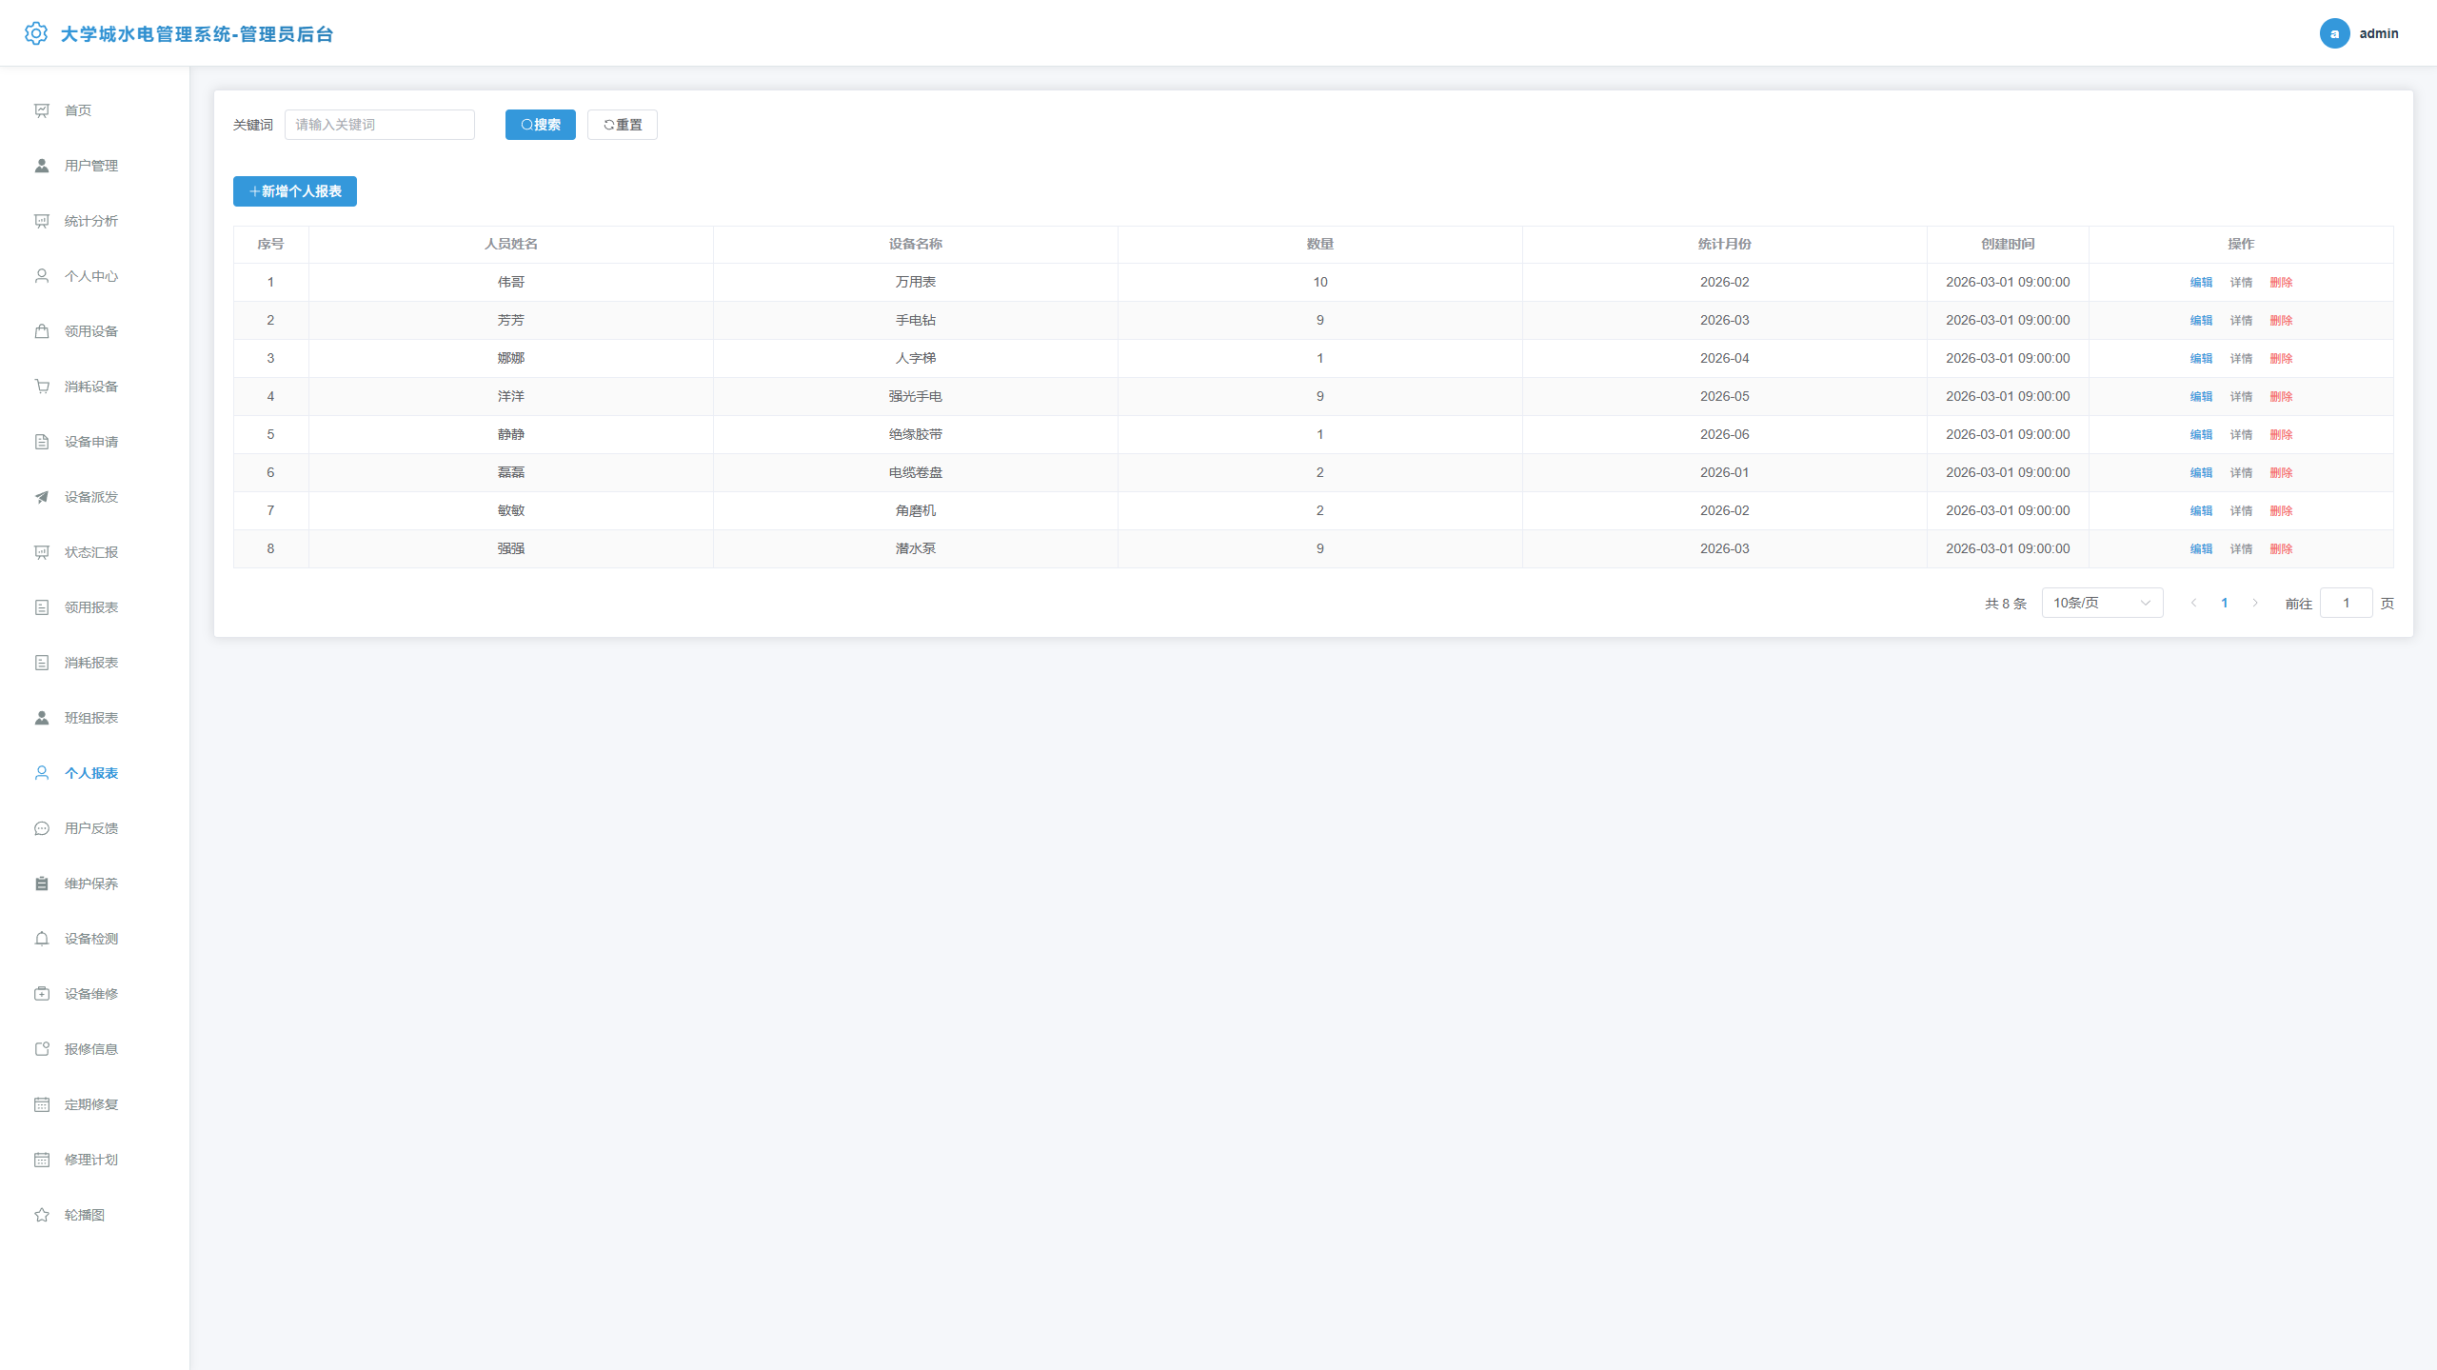Select the 用户管理 person icon
The height and width of the screenshot is (1370, 2437).
click(42, 166)
